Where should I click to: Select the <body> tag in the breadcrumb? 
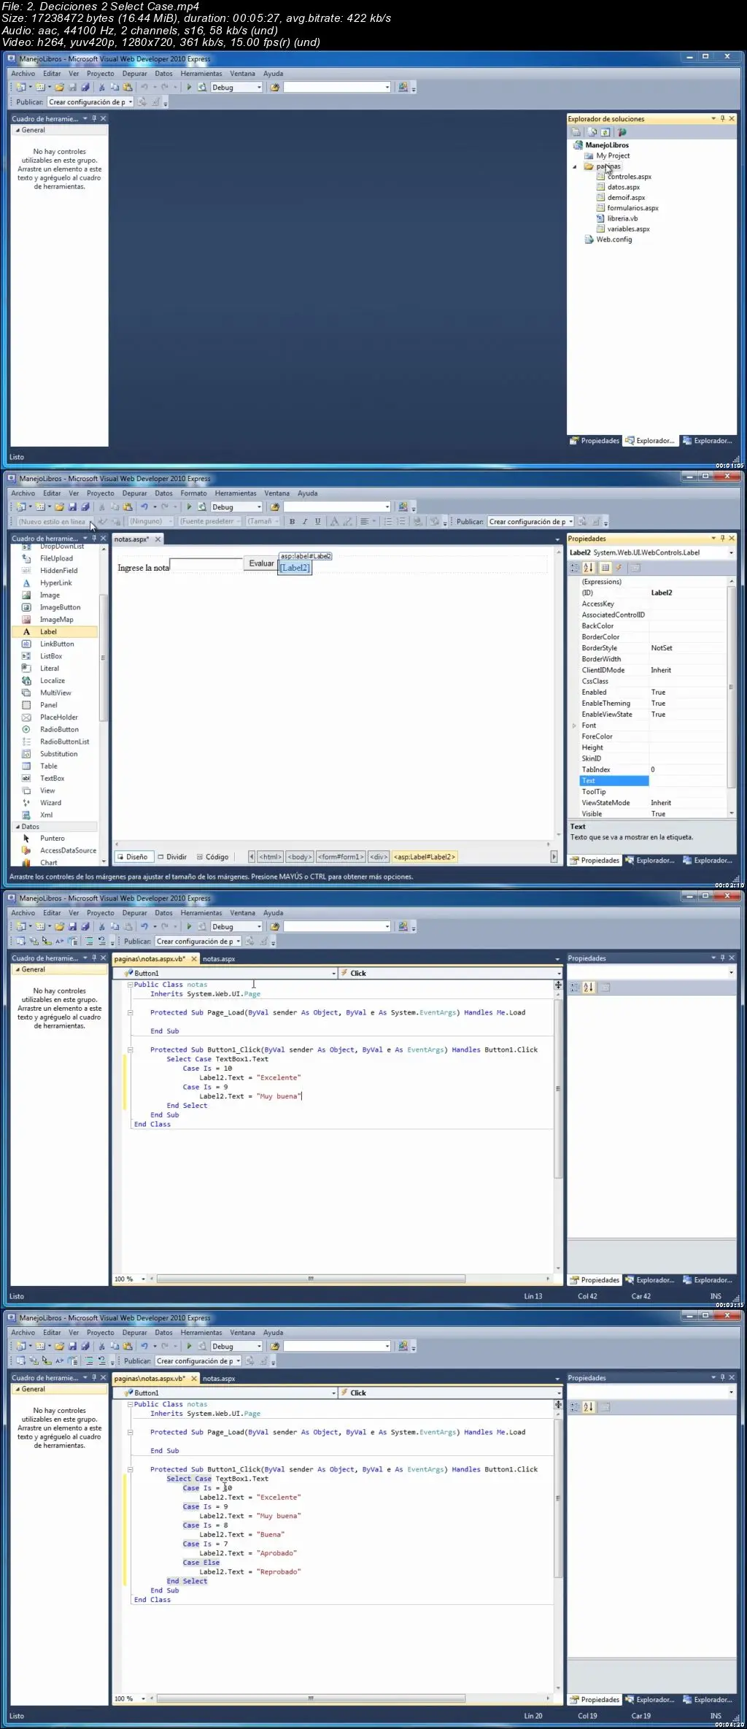pos(300,857)
